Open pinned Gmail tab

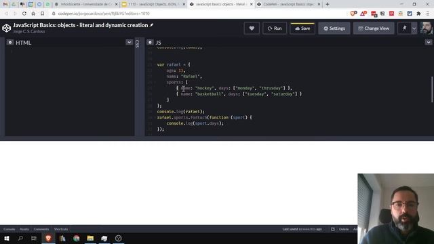tap(5, 4)
